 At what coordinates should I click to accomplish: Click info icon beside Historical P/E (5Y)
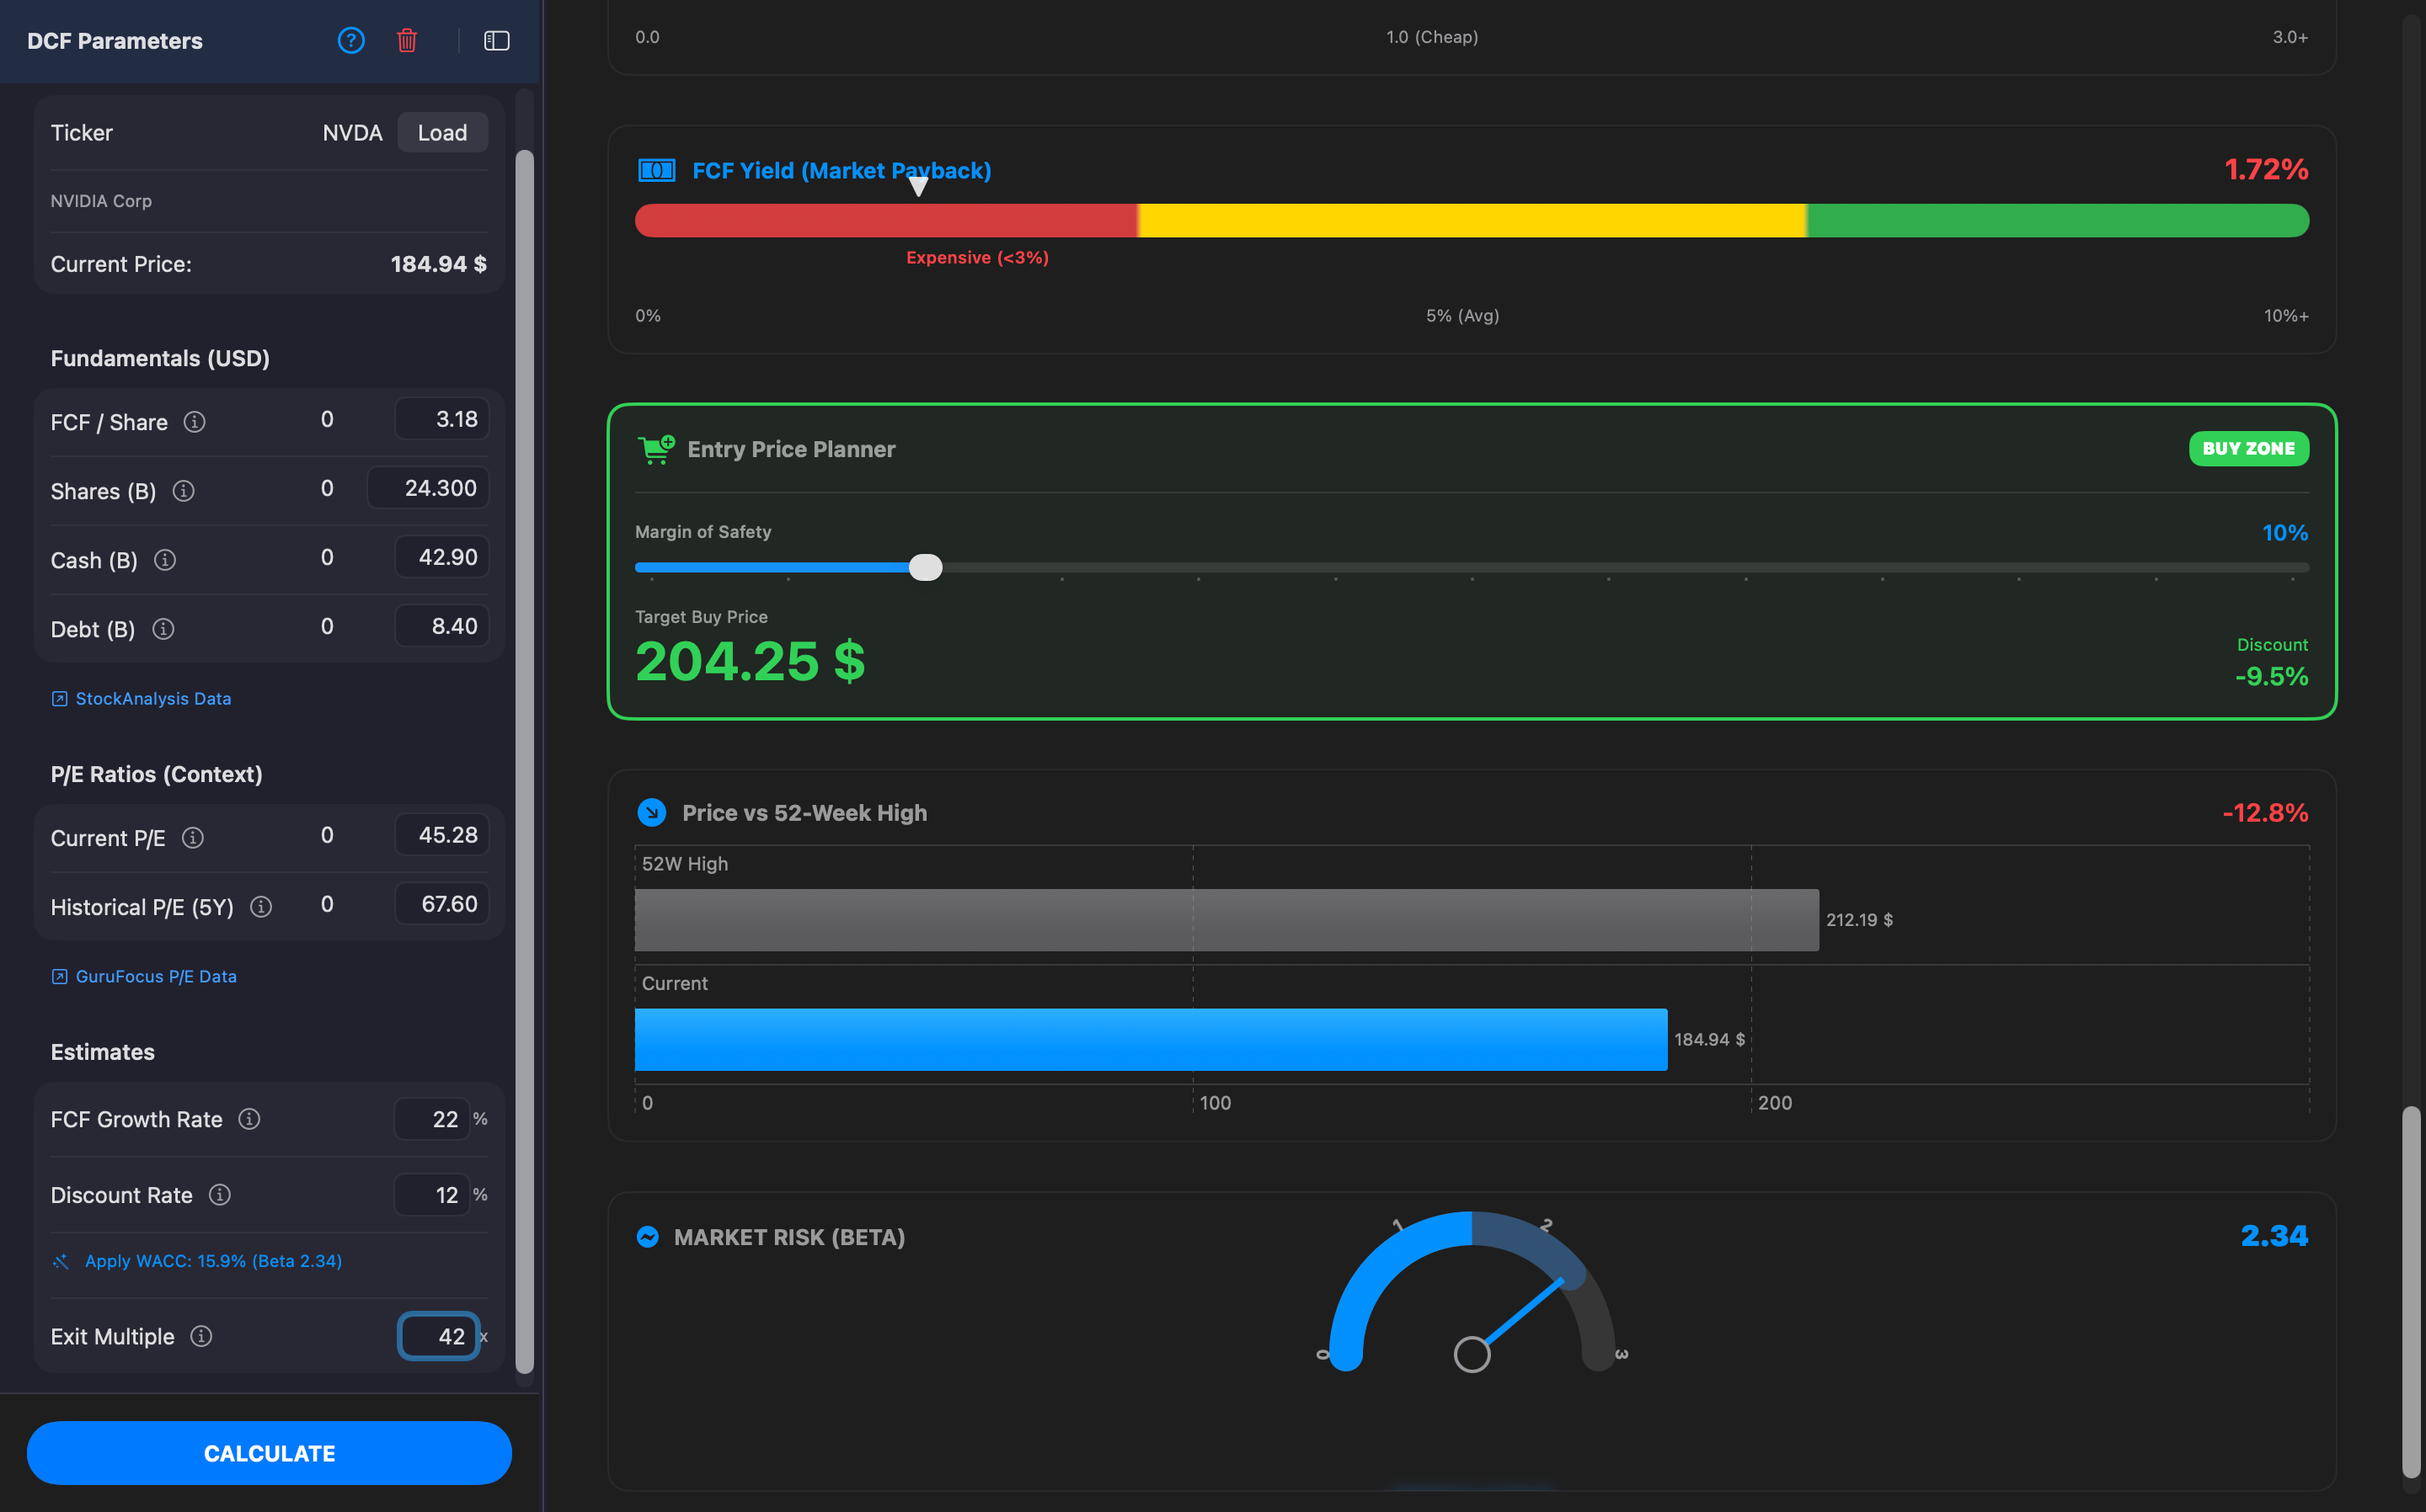(261, 907)
